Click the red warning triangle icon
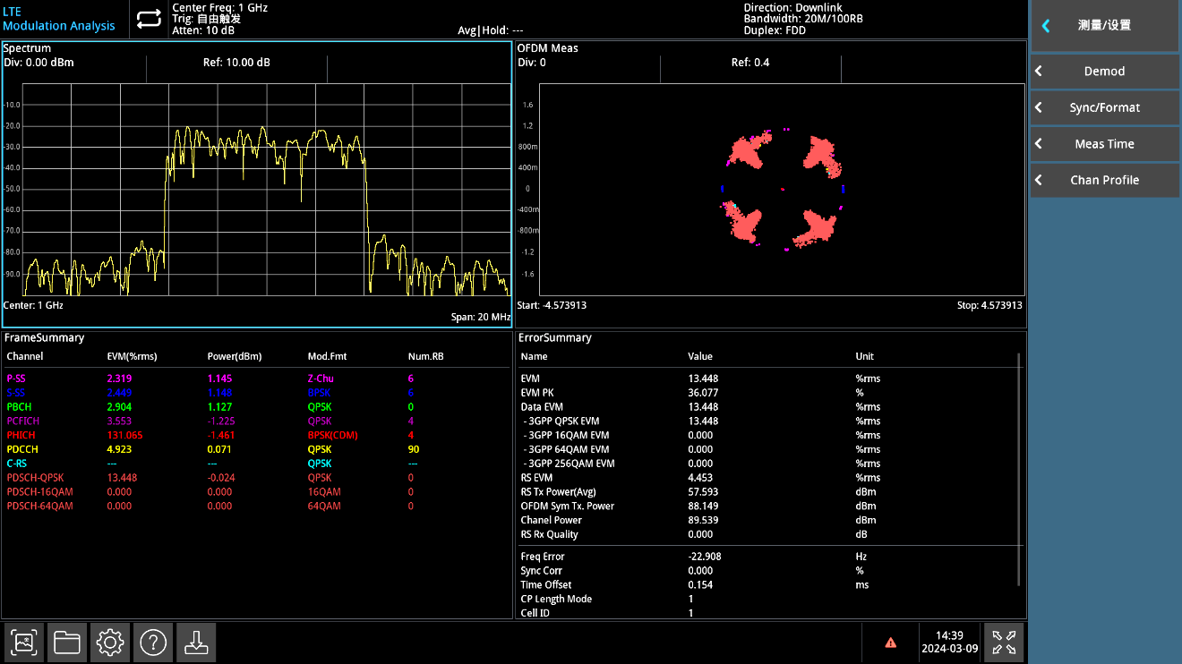This screenshot has height=664, width=1182. [x=890, y=643]
